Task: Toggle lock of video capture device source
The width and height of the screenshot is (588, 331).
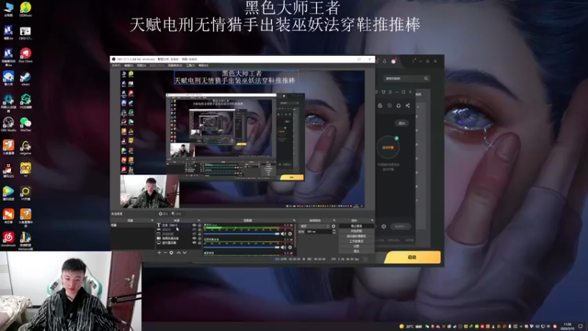Action: [199, 238]
